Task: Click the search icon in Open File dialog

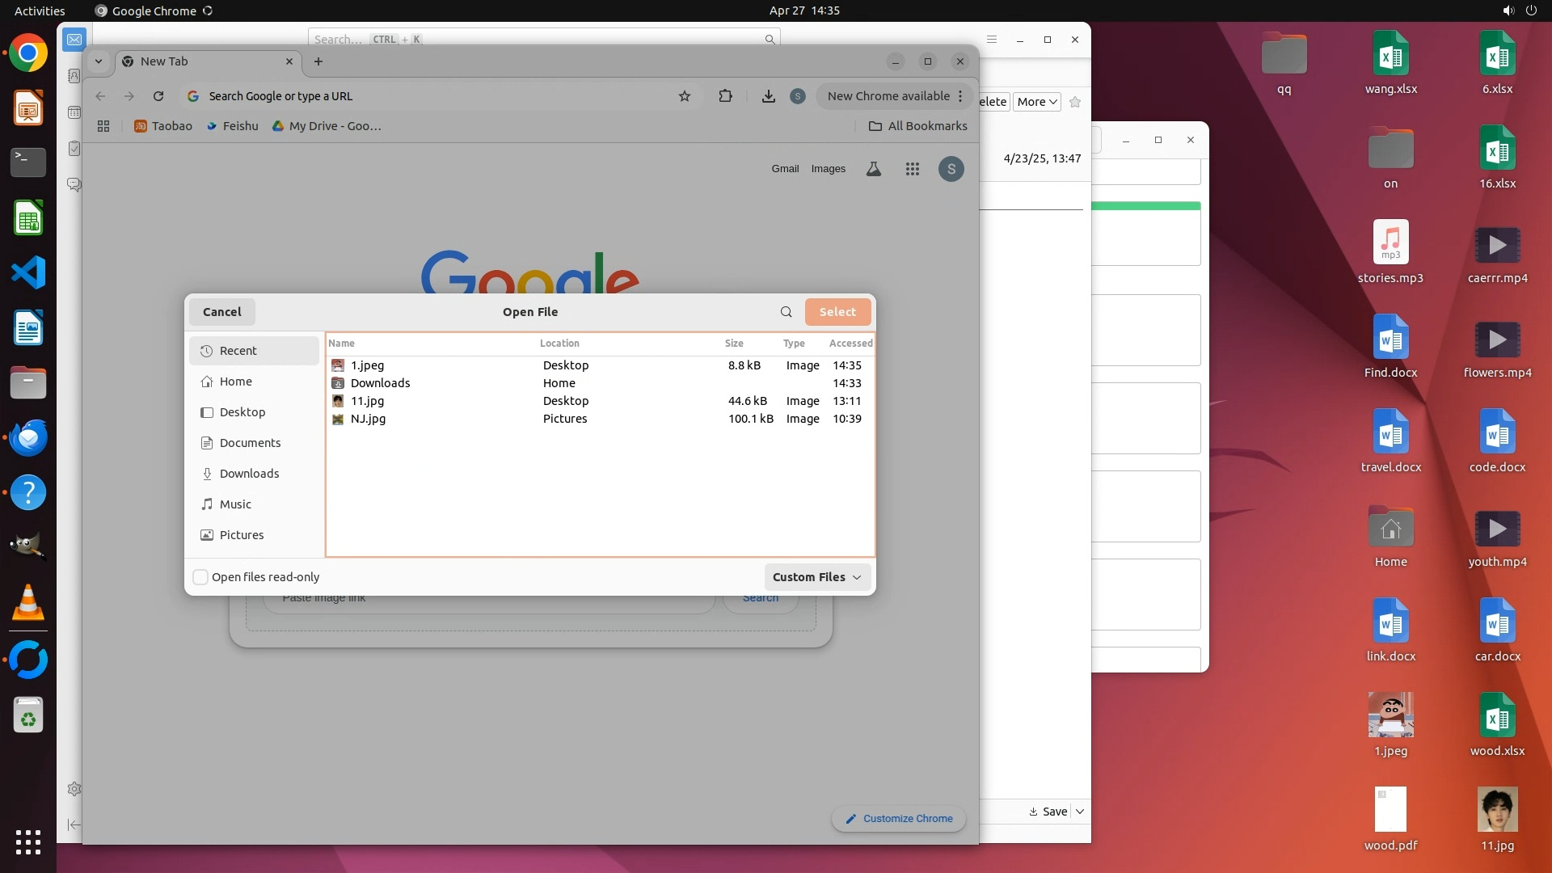Action: point(786,312)
